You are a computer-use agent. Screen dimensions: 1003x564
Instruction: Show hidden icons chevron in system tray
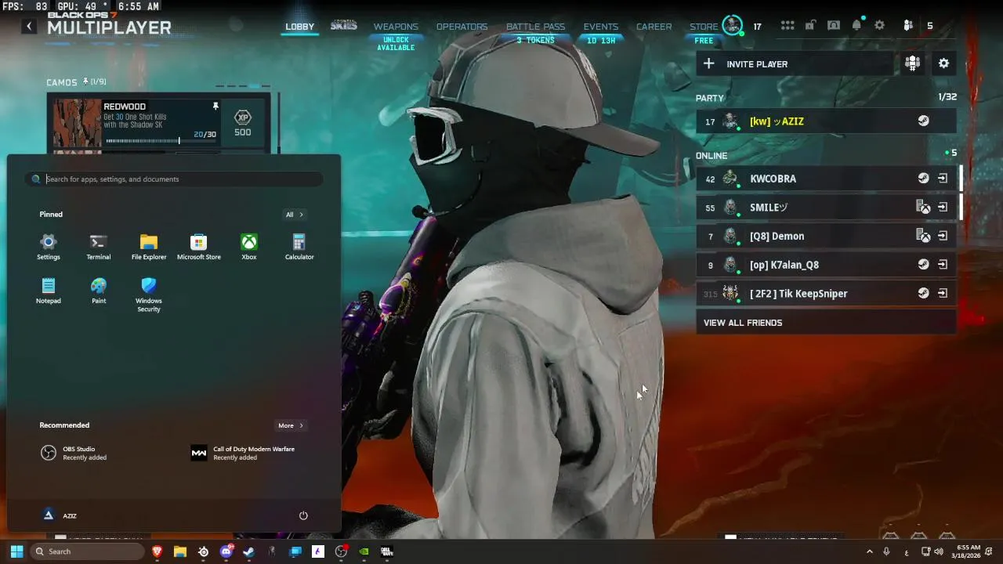869,551
